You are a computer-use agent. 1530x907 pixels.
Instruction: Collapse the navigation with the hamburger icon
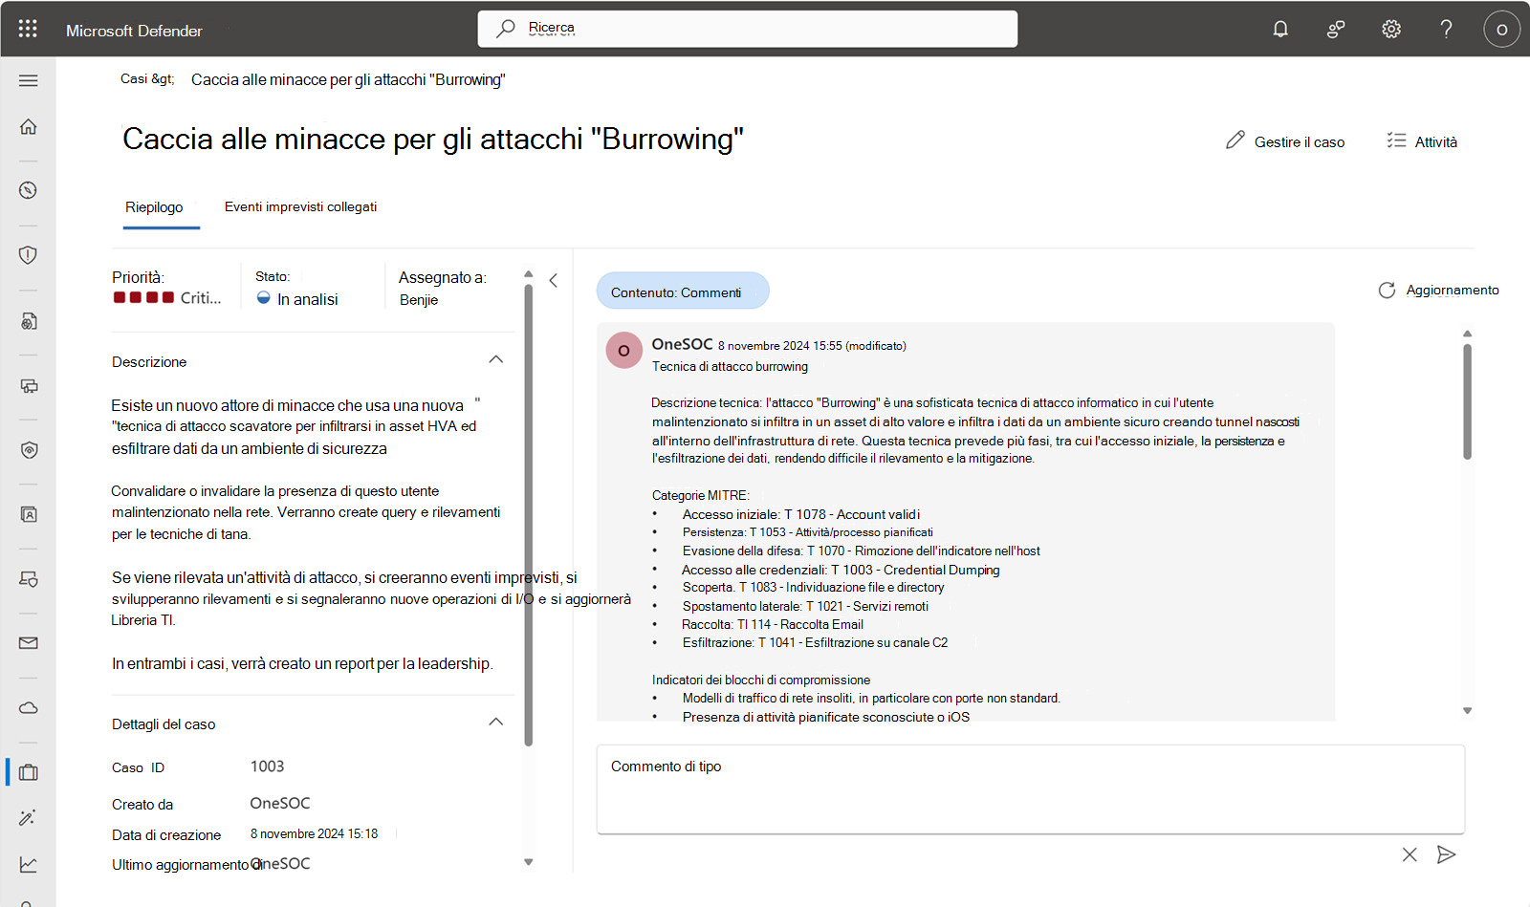28,80
